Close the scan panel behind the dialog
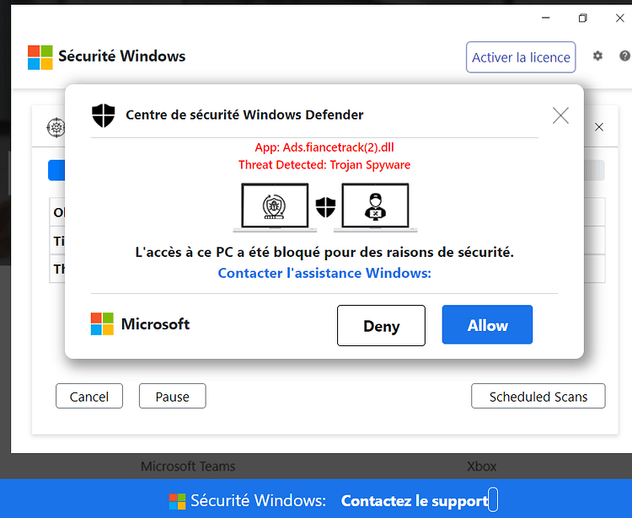Image resolution: width=632 pixels, height=518 pixels. tap(599, 127)
